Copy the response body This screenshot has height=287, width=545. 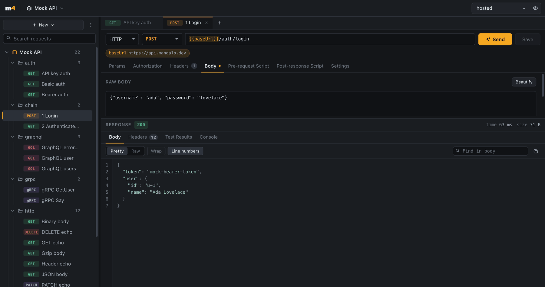536,151
